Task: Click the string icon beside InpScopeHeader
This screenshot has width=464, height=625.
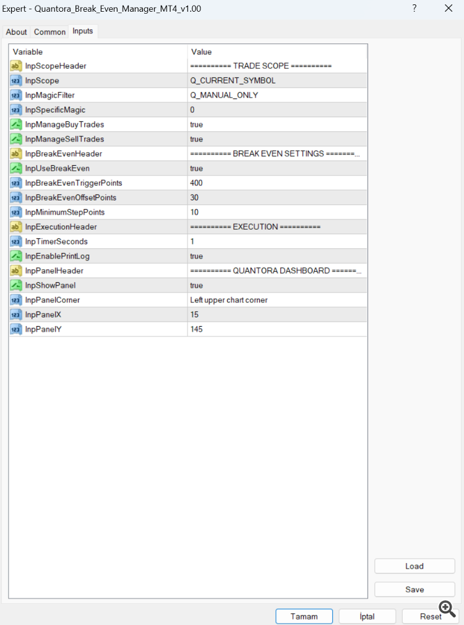Action: tap(16, 66)
